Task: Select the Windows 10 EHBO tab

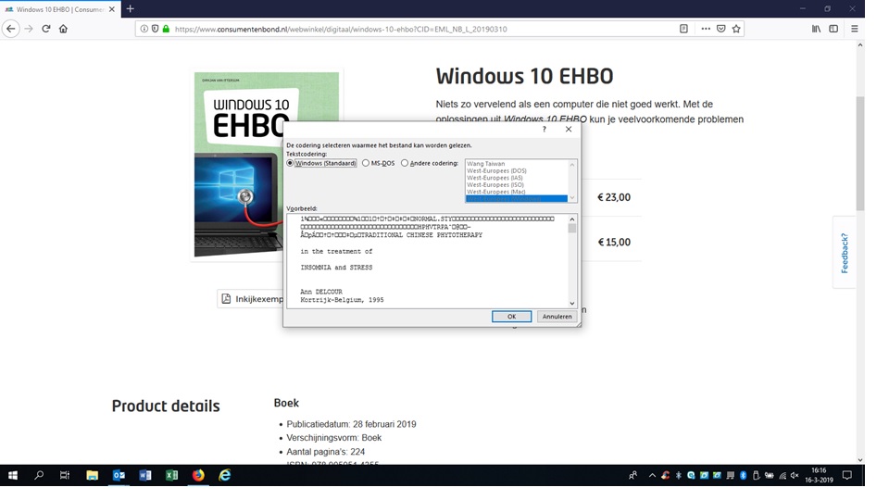Action: 59,9
